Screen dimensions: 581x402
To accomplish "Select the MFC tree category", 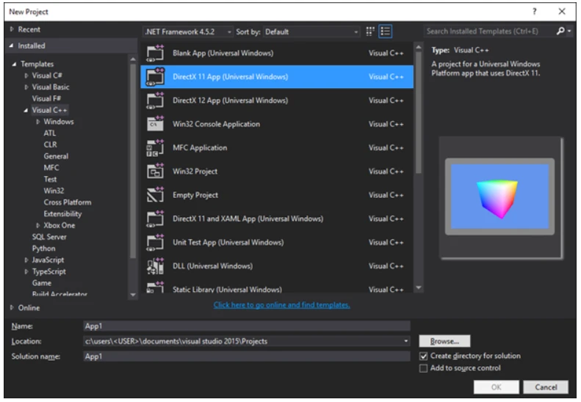I will pos(51,168).
